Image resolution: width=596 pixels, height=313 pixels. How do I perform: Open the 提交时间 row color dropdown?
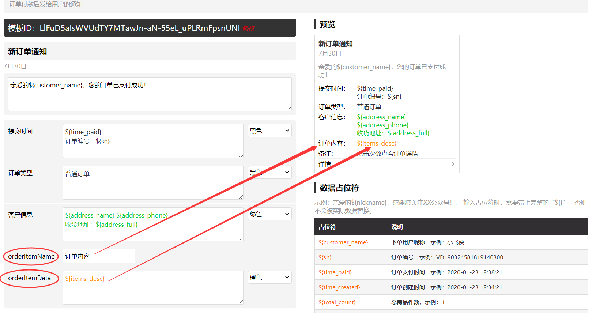pyautogui.click(x=269, y=131)
